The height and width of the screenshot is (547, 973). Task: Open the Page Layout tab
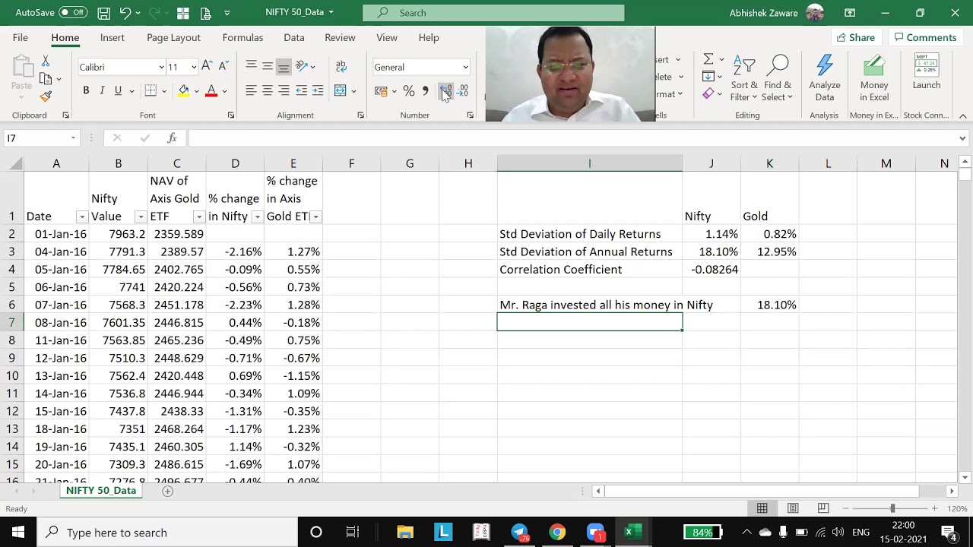[x=173, y=37]
